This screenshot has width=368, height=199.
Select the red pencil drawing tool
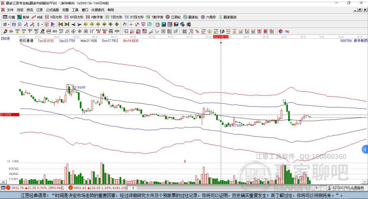(5, 32)
